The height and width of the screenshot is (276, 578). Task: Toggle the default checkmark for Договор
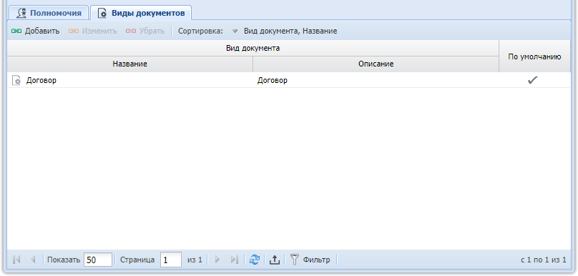533,80
